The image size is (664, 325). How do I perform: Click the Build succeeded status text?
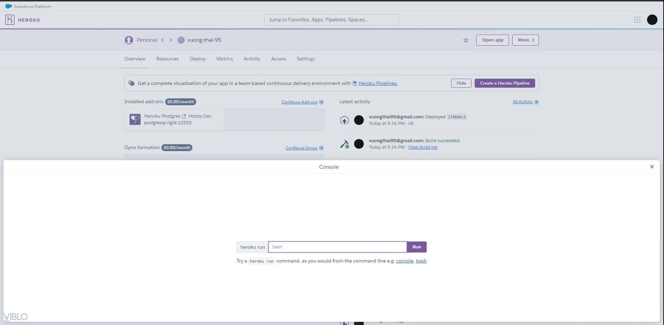click(x=442, y=141)
